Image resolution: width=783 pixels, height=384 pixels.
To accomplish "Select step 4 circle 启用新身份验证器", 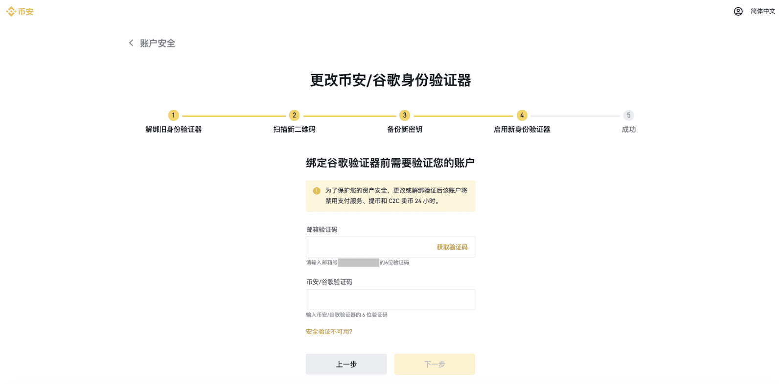I will [x=522, y=115].
